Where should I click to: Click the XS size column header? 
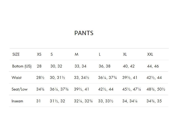[39, 54]
